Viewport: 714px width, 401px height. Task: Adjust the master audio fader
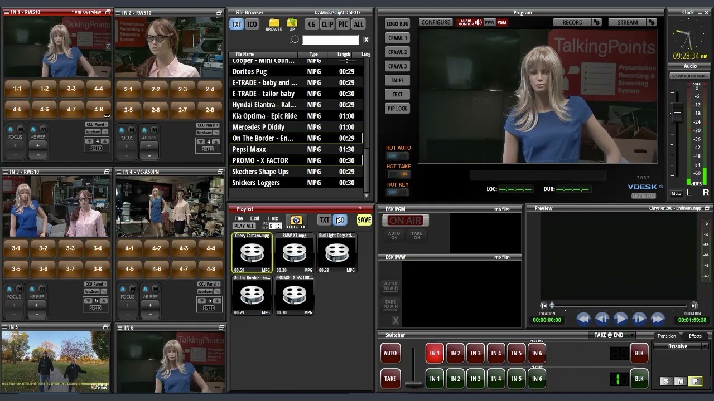point(677,112)
